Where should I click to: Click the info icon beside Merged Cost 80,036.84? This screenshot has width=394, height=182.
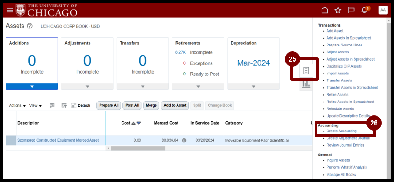click(x=184, y=140)
